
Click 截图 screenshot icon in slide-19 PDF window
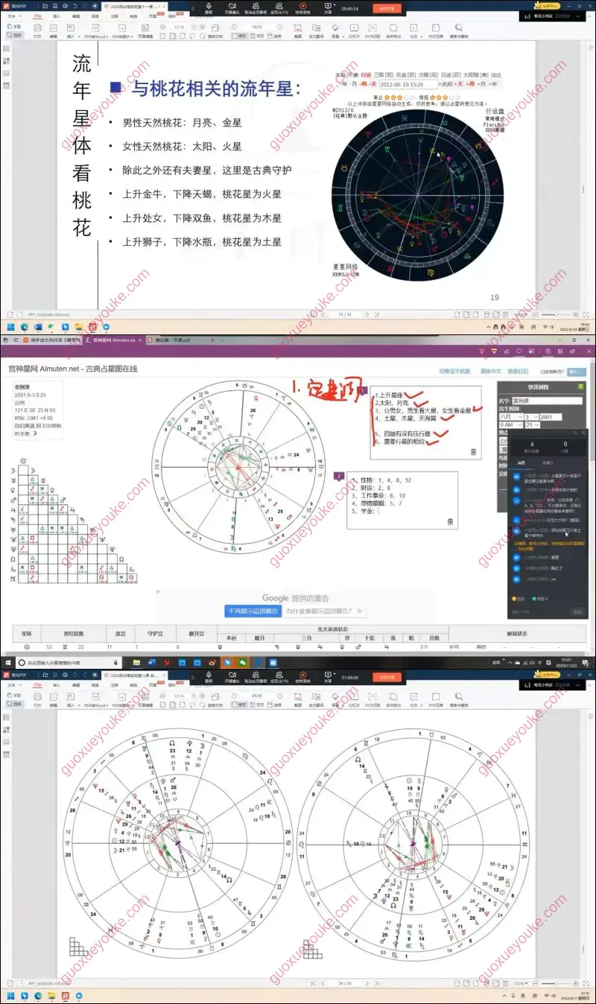pyautogui.click(x=297, y=31)
